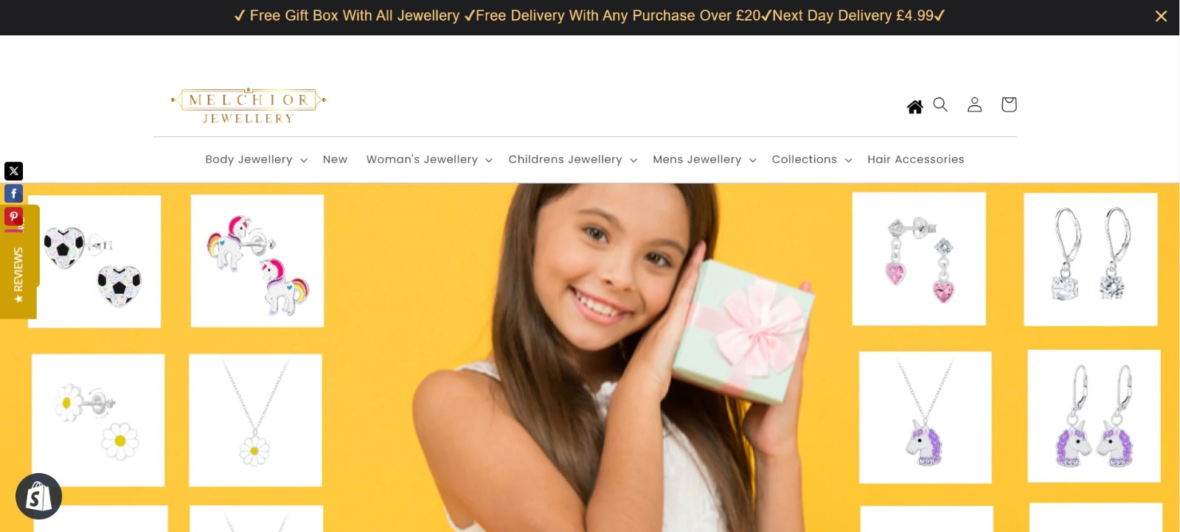Open the Shopify chat bubble icon

coord(38,497)
